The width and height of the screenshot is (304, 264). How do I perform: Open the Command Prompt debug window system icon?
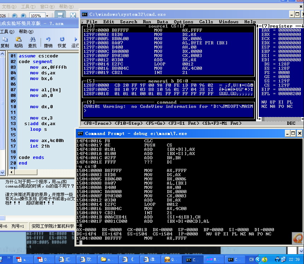point(80,134)
